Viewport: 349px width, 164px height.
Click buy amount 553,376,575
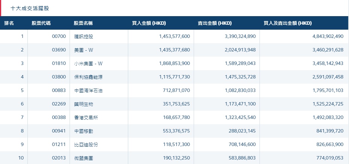177,131
